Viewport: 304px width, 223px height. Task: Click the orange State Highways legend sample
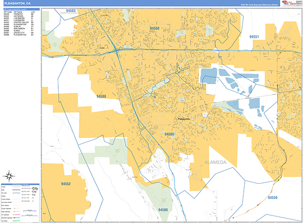(16, 211)
